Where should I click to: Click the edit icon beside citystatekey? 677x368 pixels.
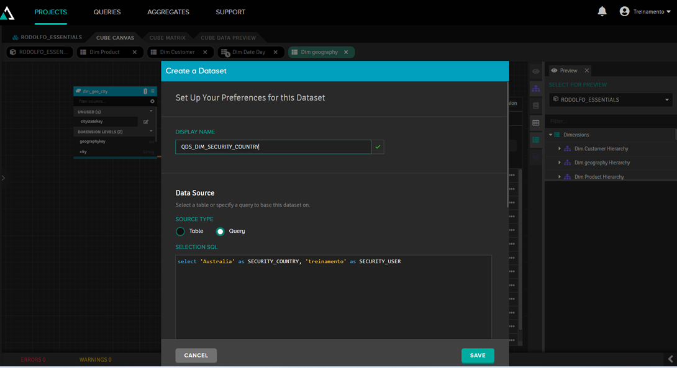(x=146, y=122)
